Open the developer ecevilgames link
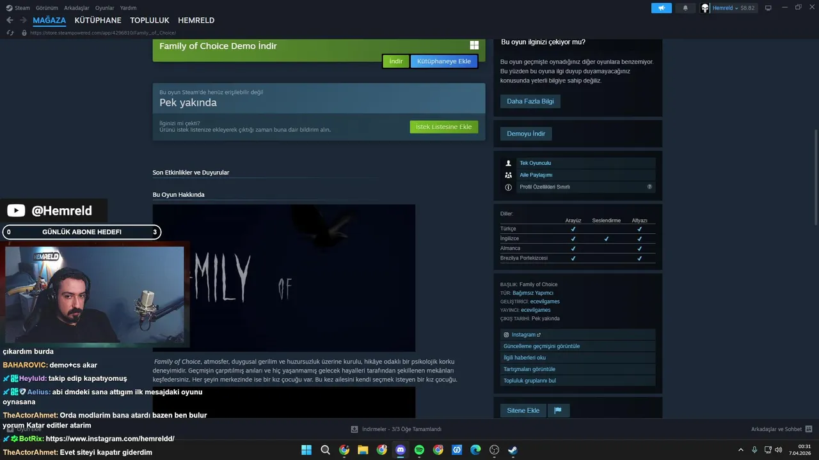819x460 pixels. (x=545, y=302)
